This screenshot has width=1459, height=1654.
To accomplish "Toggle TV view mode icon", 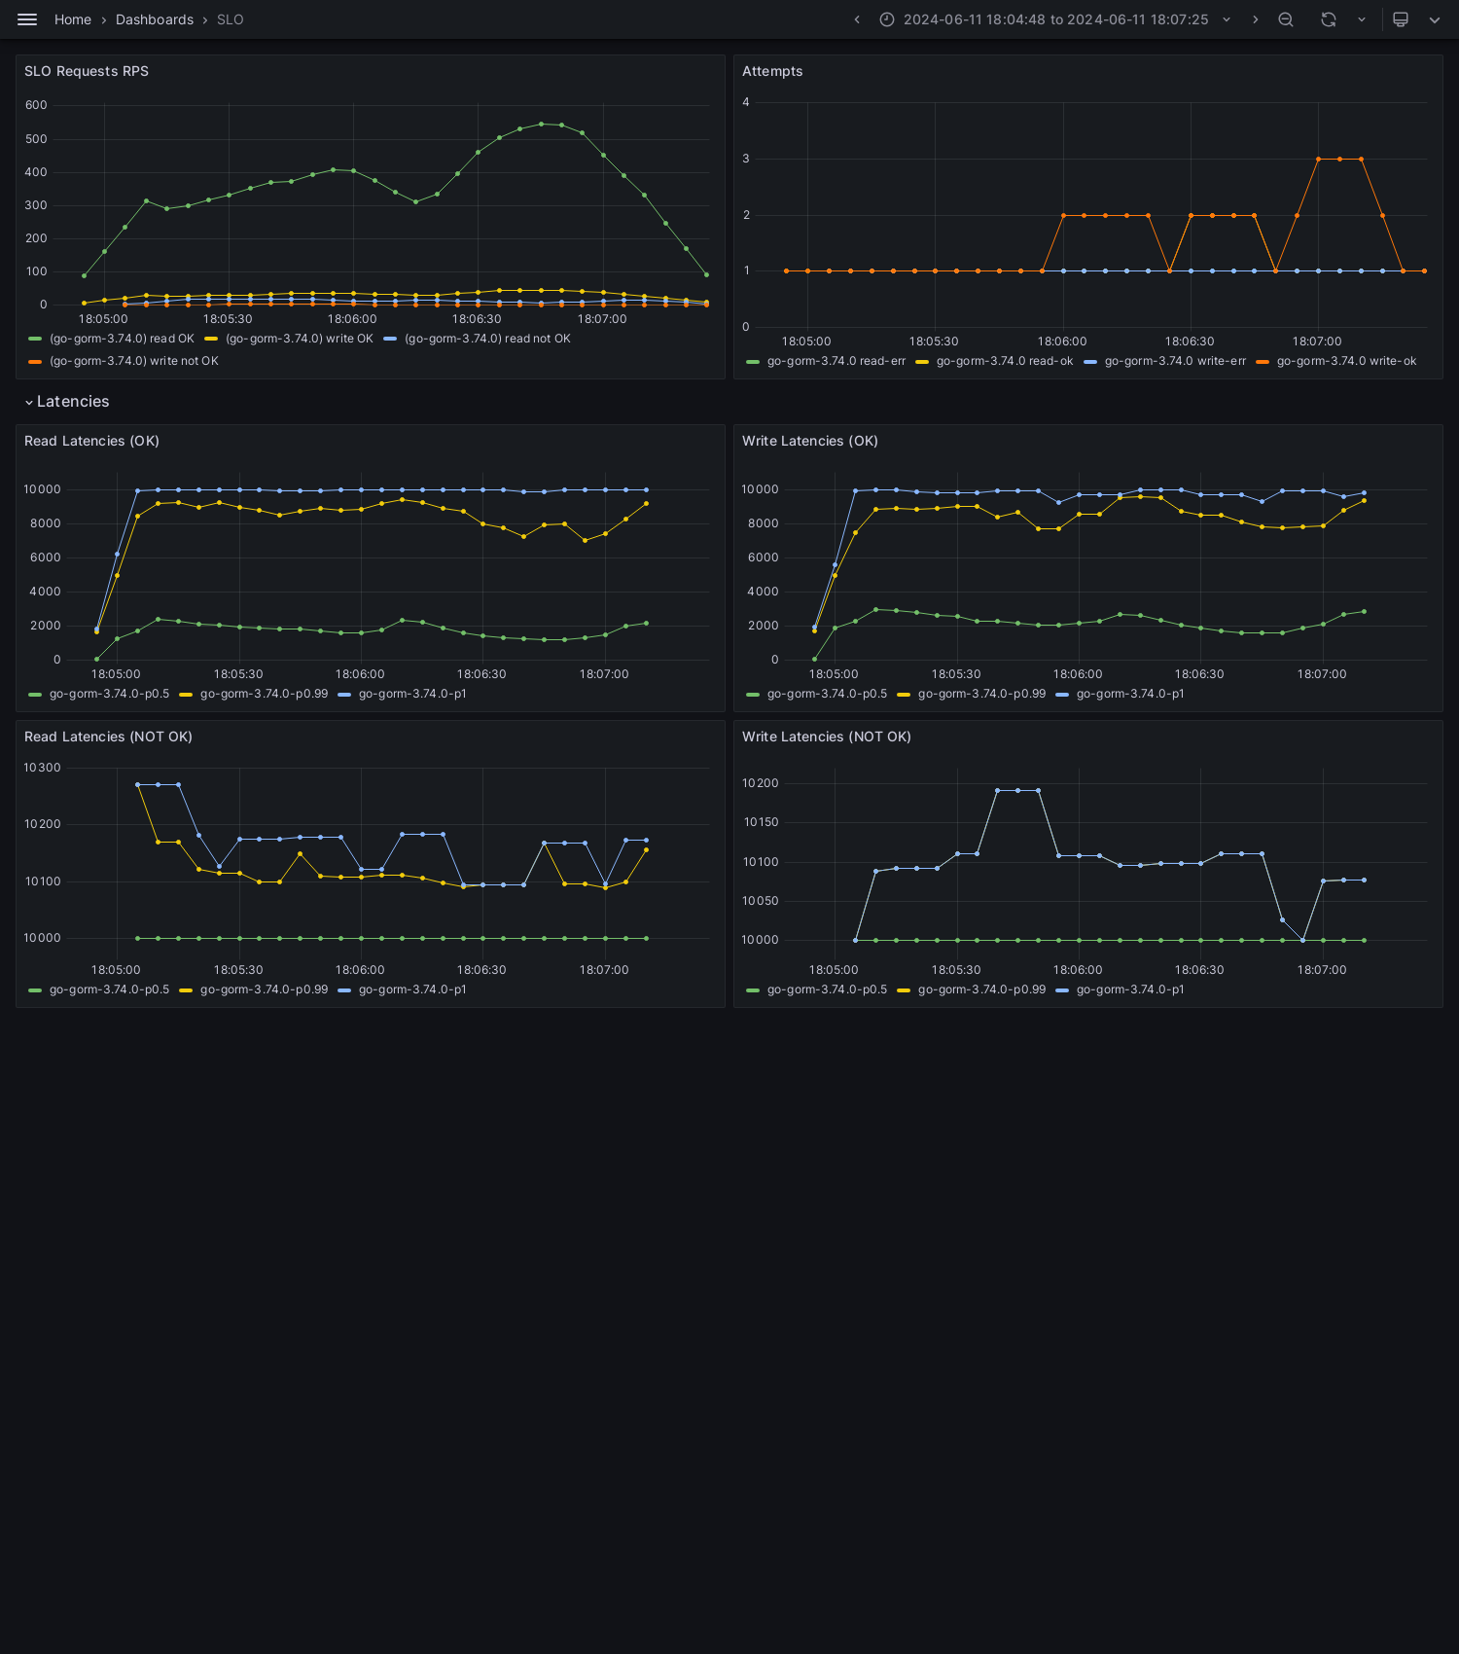I will click(1401, 19).
